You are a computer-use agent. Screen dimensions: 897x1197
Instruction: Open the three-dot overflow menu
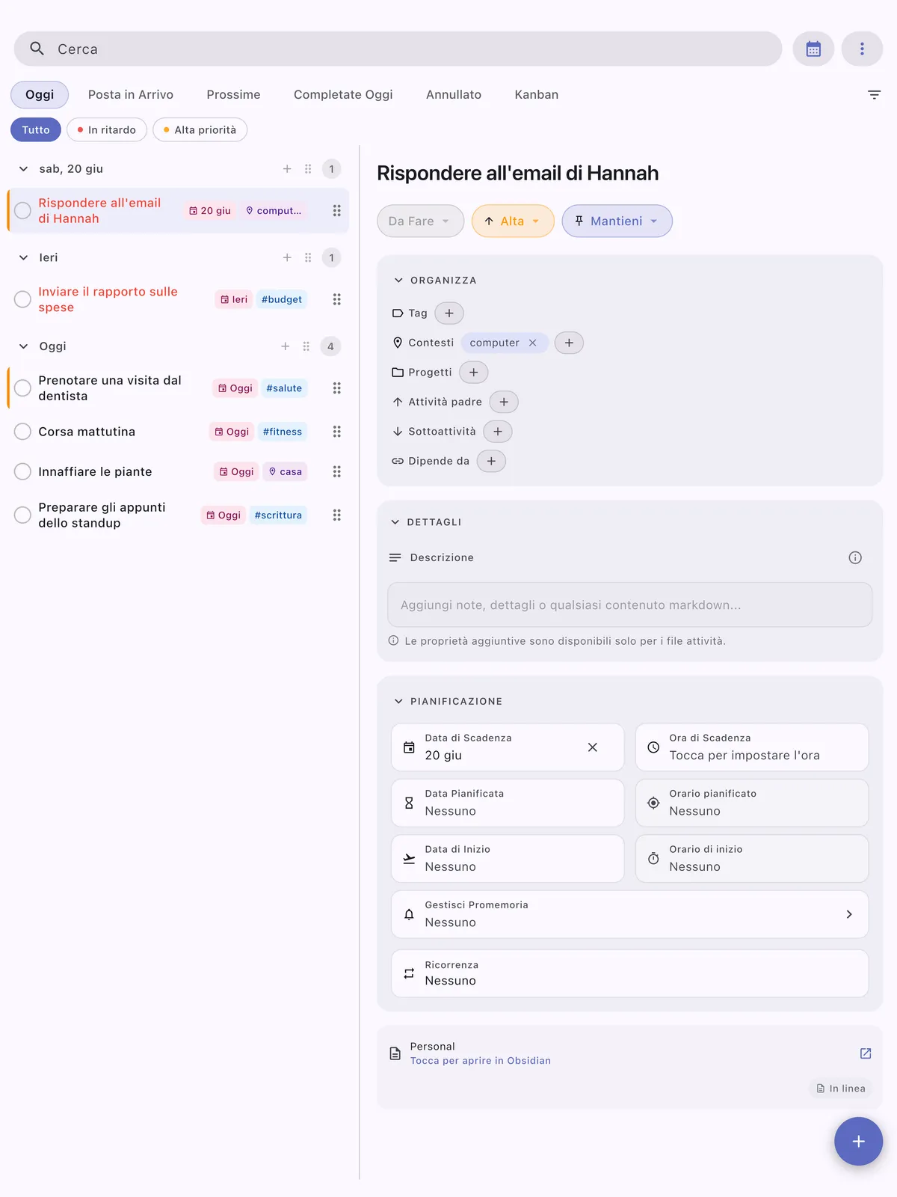(862, 49)
